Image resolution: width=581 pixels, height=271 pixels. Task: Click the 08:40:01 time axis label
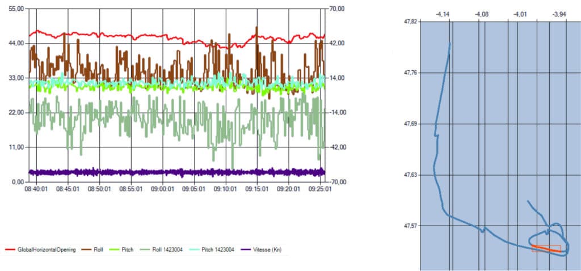(x=36, y=190)
